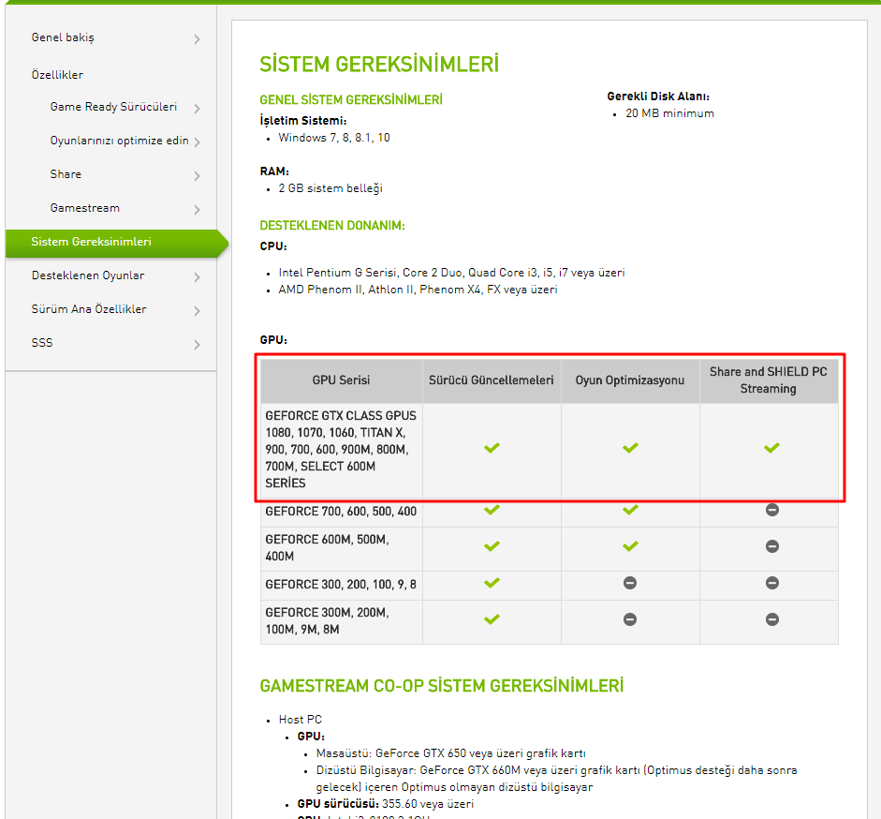Image resolution: width=881 pixels, height=819 pixels.
Task: Click chevron beside Share
Action: point(197,176)
